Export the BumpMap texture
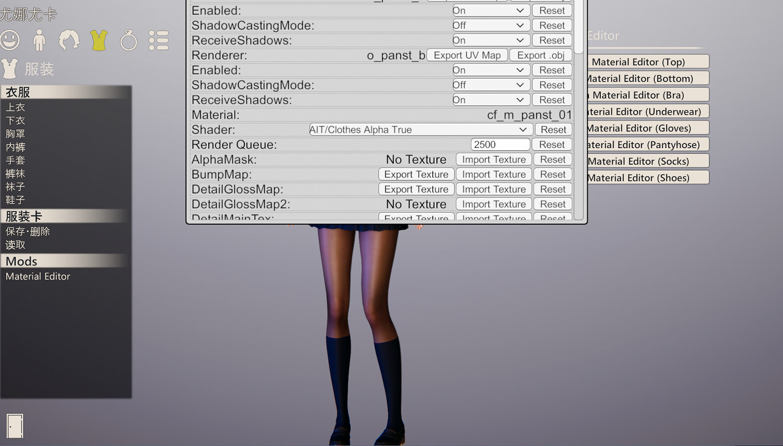Screen dimensions: 783x446 click(x=416, y=175)
